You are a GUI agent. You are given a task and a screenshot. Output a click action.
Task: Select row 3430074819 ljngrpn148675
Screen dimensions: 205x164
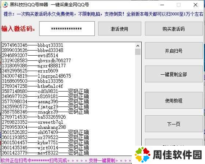click(36, 76)
